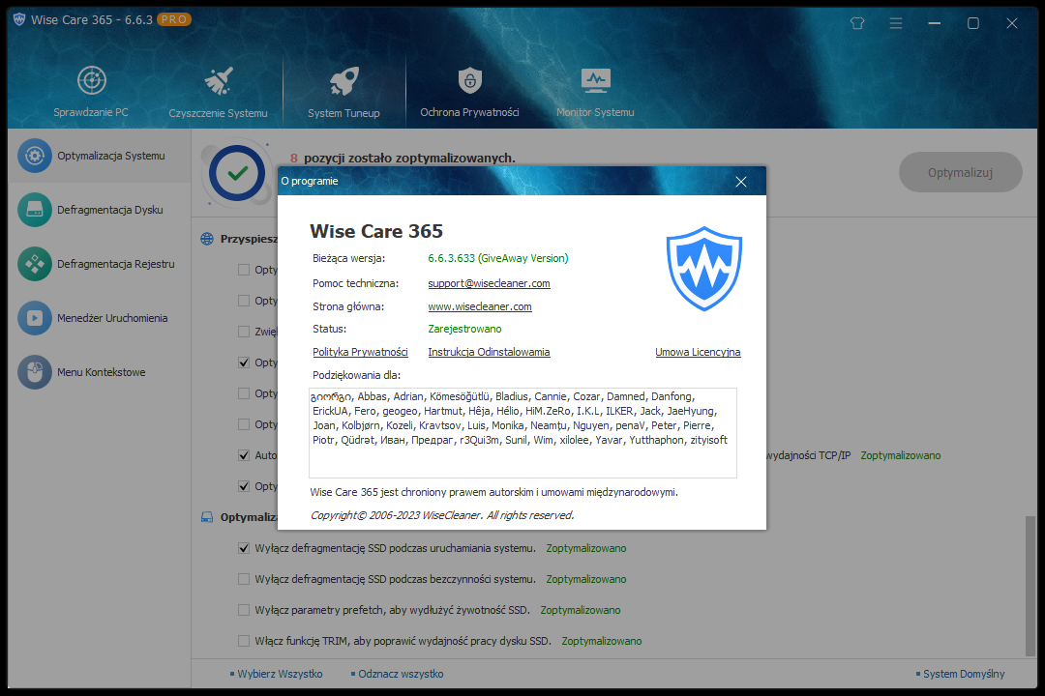Click the Optymalizacja Systemu gear icon
1045x696 pixels.
35,156
